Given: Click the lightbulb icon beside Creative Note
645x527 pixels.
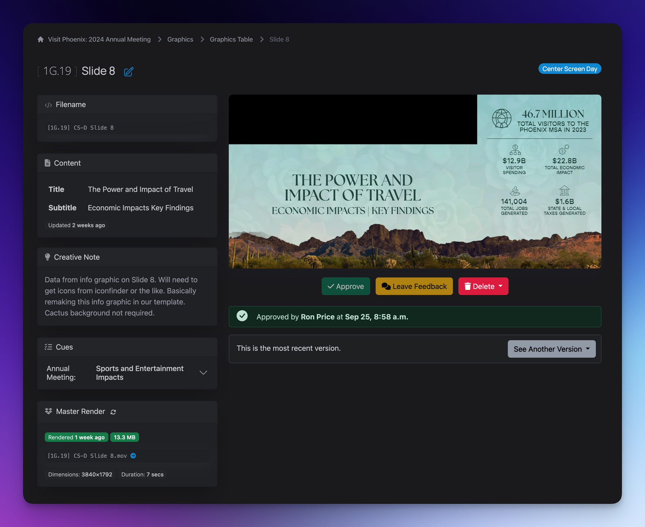Looking at the screenshot, I should [x=47, y=257].
